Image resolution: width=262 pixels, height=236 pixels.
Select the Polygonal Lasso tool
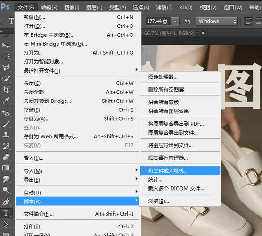point(6,68)
